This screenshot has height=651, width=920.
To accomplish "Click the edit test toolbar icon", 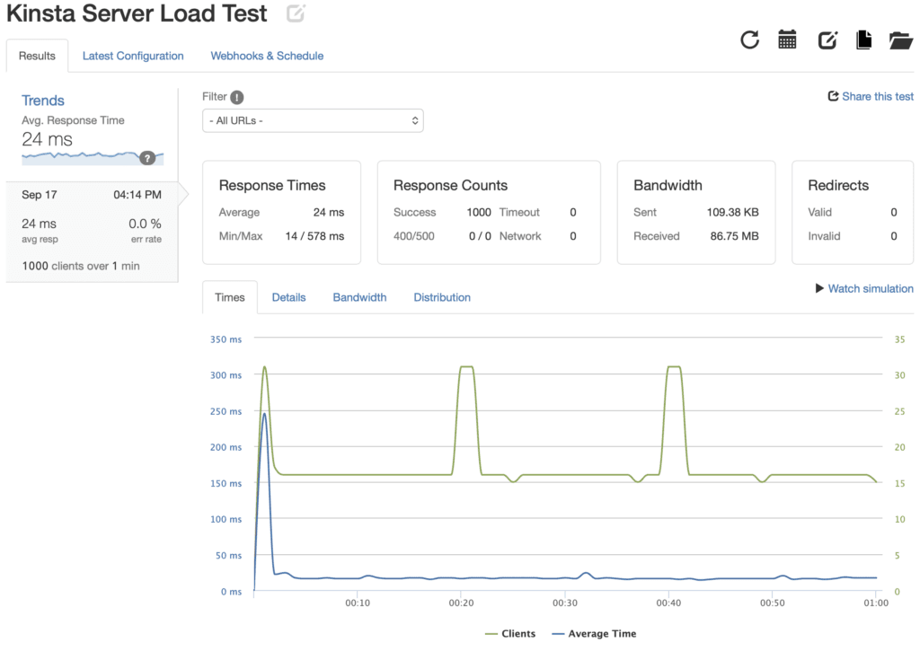I will [827, 40].
